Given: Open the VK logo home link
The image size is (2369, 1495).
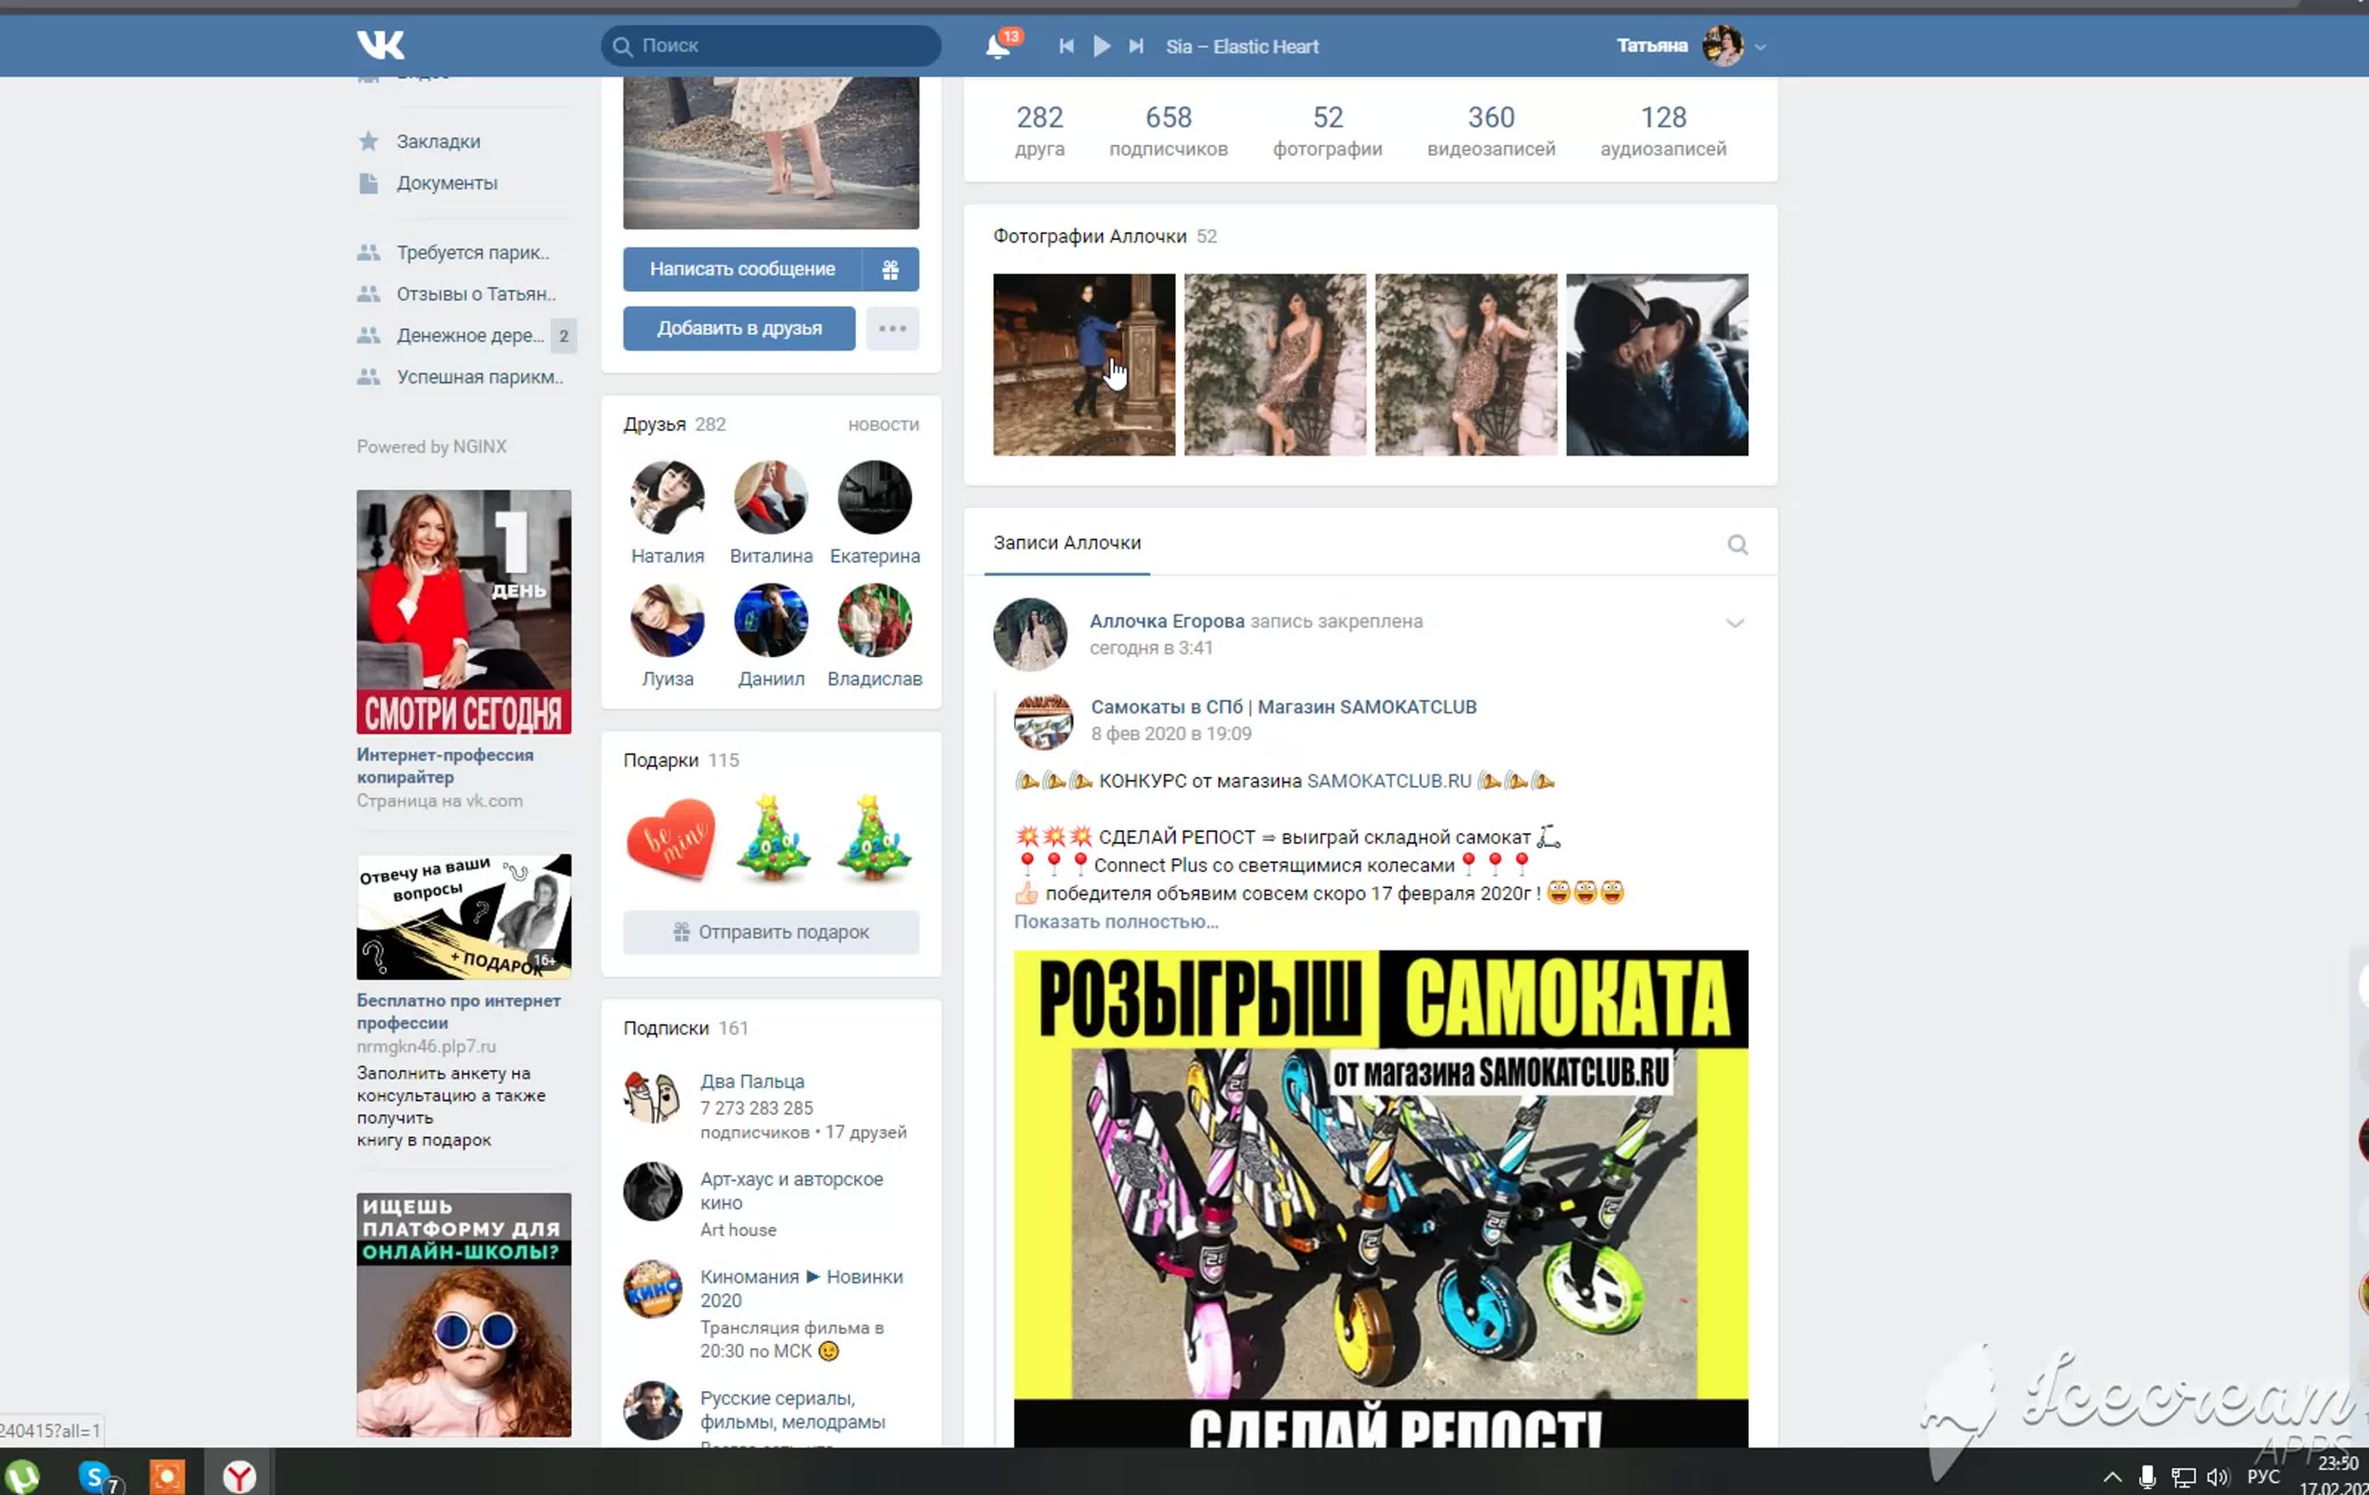Looking at the screenshot, I should [x=380, y=45].
